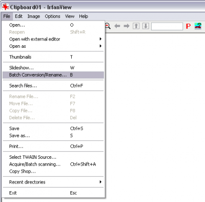Choose Save as... menu entry
Screen dimensions: 205x202
pos(53,136)
